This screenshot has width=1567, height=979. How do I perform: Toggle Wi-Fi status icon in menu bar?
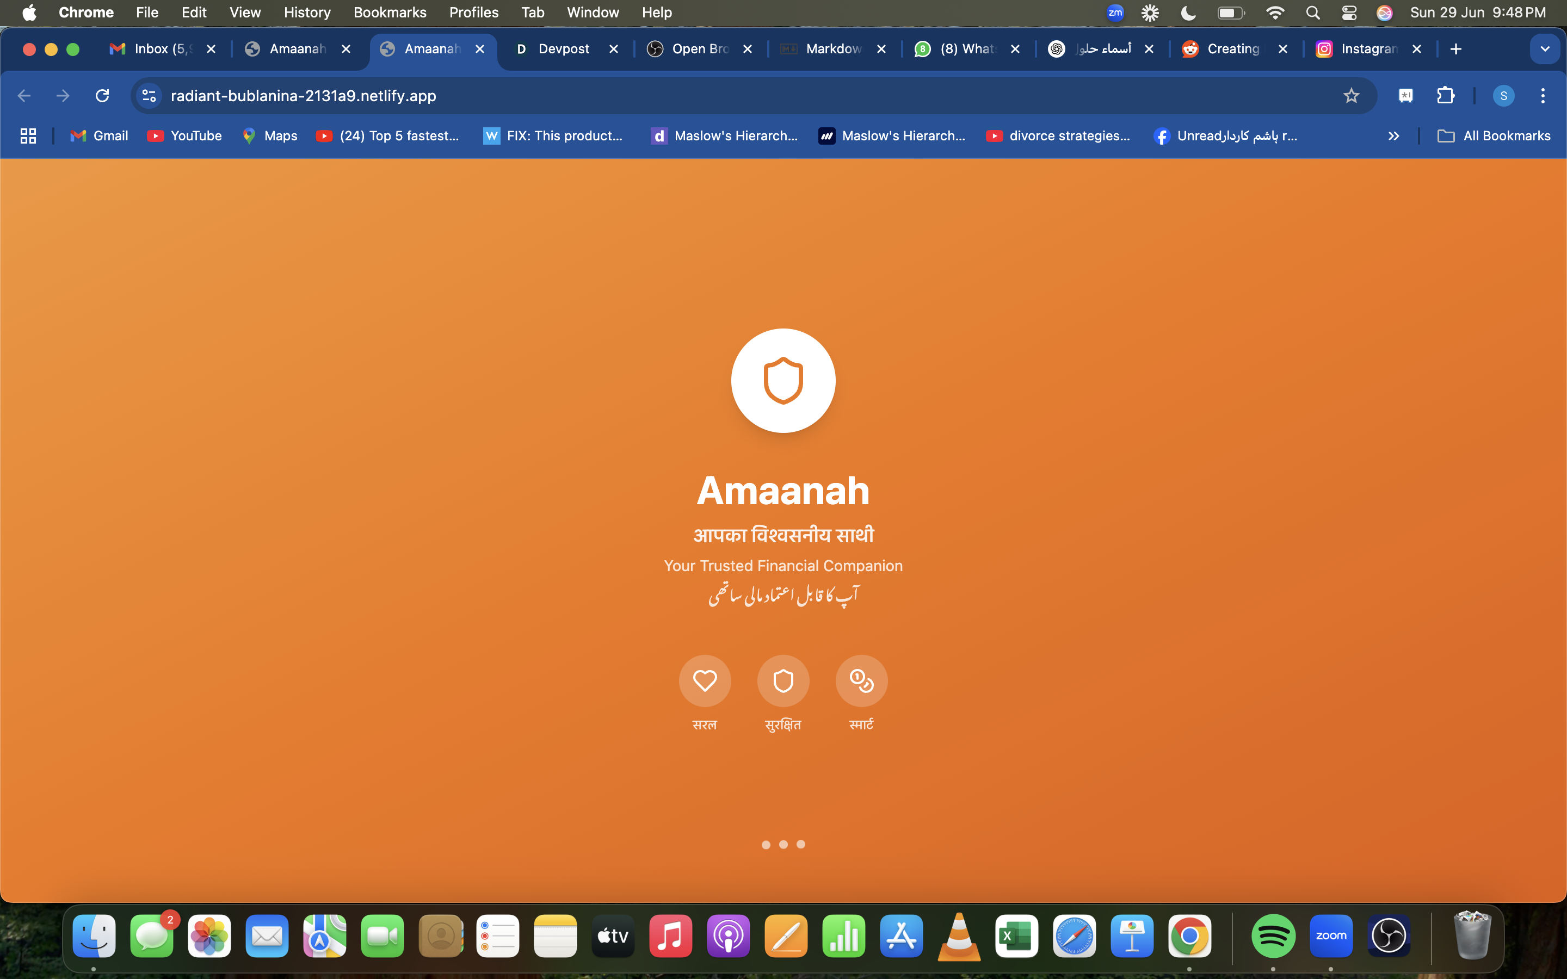click(x=1274, y=13)
